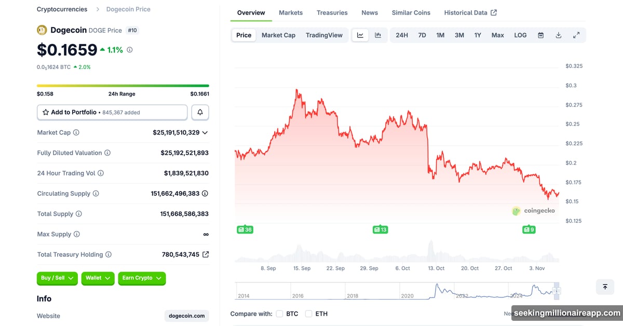Click the scroll-to-top arrow button

604,287
